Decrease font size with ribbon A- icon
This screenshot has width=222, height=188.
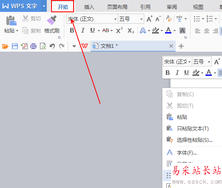click(158, 19)
